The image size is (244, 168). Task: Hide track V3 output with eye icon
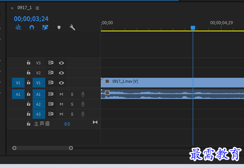[61, 63]
